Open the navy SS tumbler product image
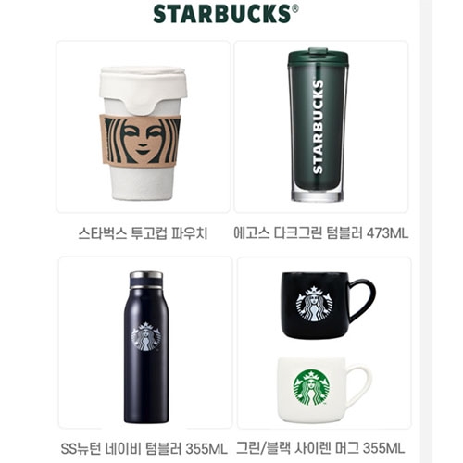This screenshot has width=463, height=463. [145, 343]
